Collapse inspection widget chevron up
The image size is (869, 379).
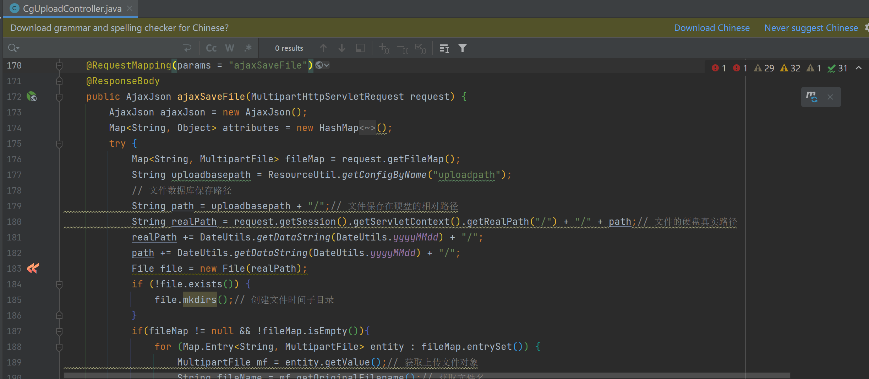pos(859,67)
